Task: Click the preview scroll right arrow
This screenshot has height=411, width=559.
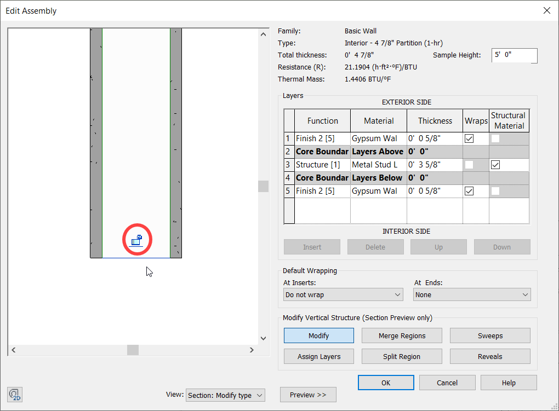Action: coord(252,350)
